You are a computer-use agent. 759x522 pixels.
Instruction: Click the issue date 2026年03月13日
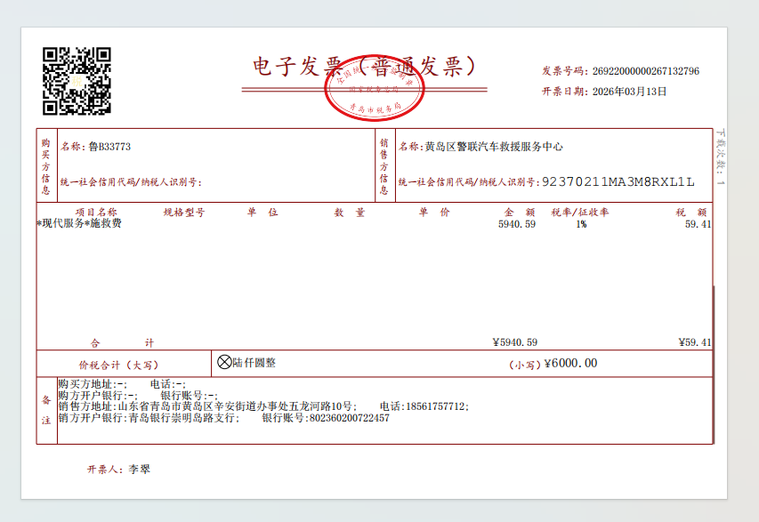coord(629,91)
